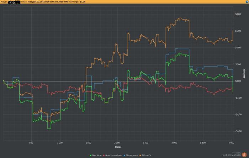This screenshot has width=249, height=158.
Task: Click the 4 000 hands axis label
Action: coord(231,143)
